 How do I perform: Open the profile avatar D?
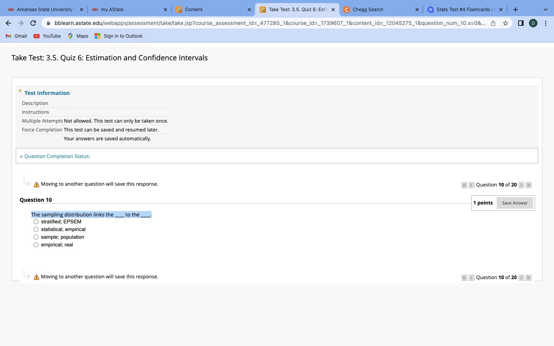(533, 23)
